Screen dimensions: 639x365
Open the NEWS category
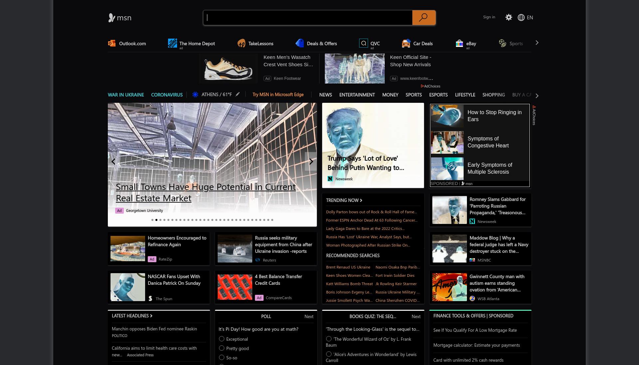click(x=325, y=95)
